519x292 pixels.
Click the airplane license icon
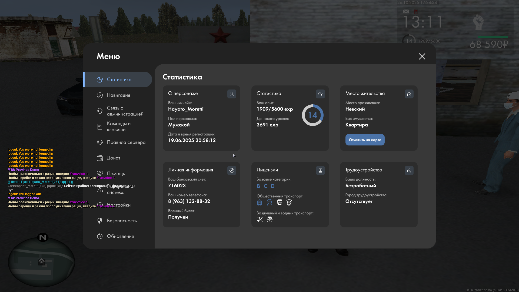(x=260, y=219)
